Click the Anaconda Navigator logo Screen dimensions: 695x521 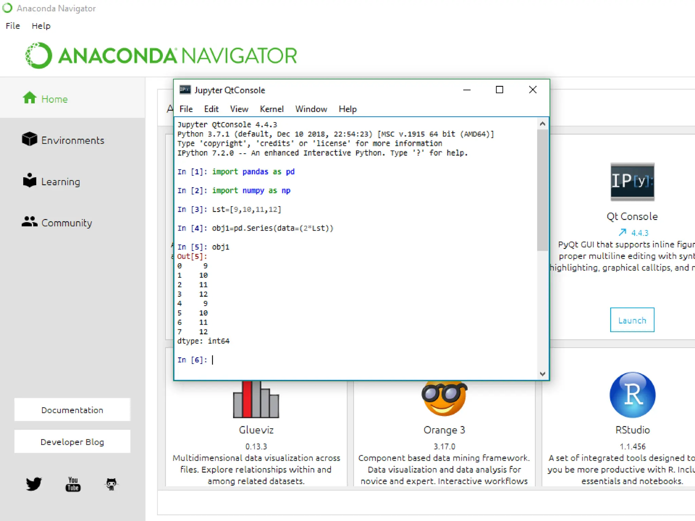click(162, 55)
